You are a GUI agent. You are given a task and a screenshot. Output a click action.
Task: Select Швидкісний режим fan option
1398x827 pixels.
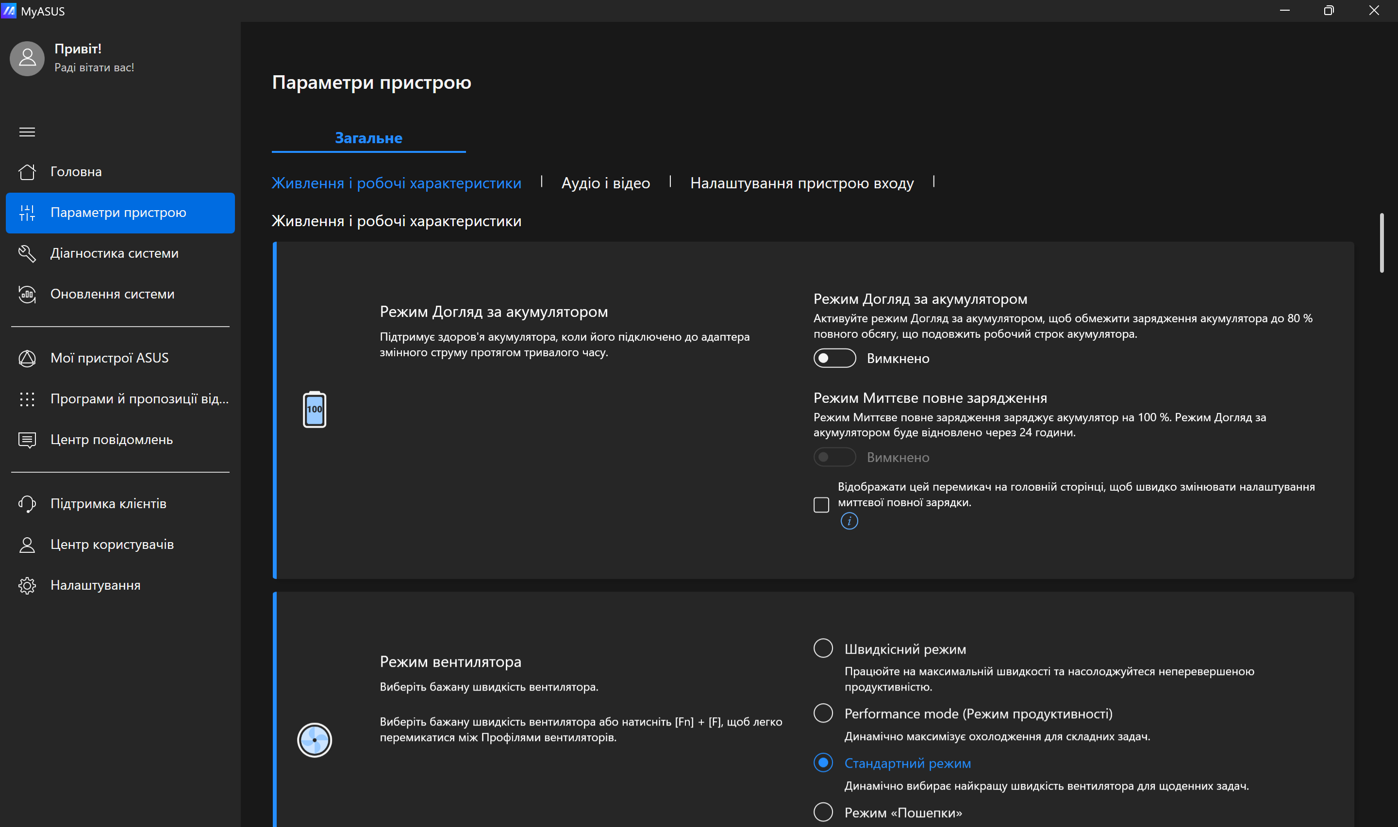tap(823, 648)
